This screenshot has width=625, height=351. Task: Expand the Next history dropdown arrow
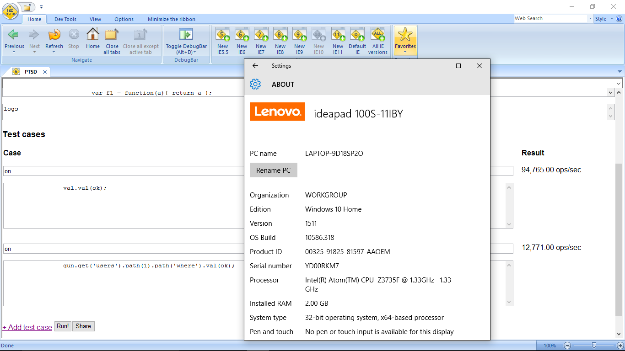34,52
